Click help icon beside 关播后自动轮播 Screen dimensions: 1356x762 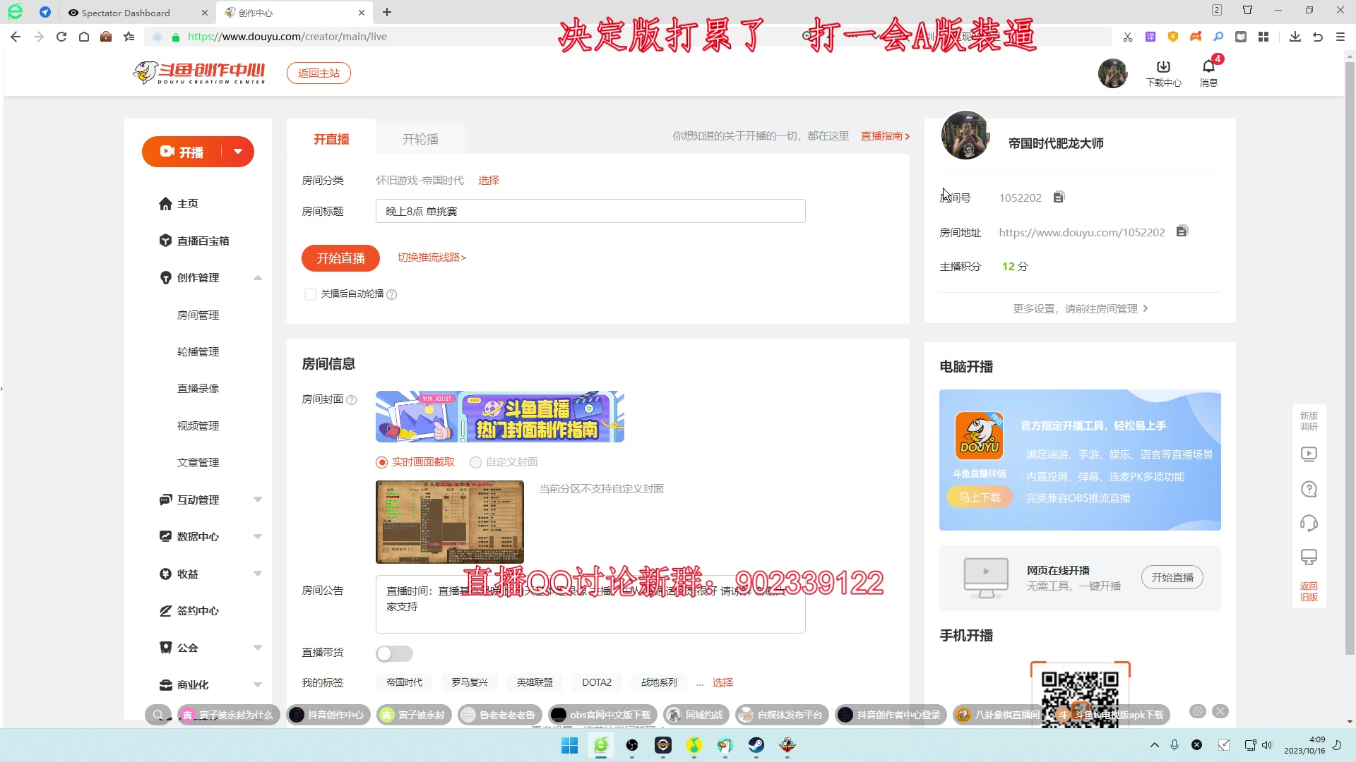coord(392,294)
